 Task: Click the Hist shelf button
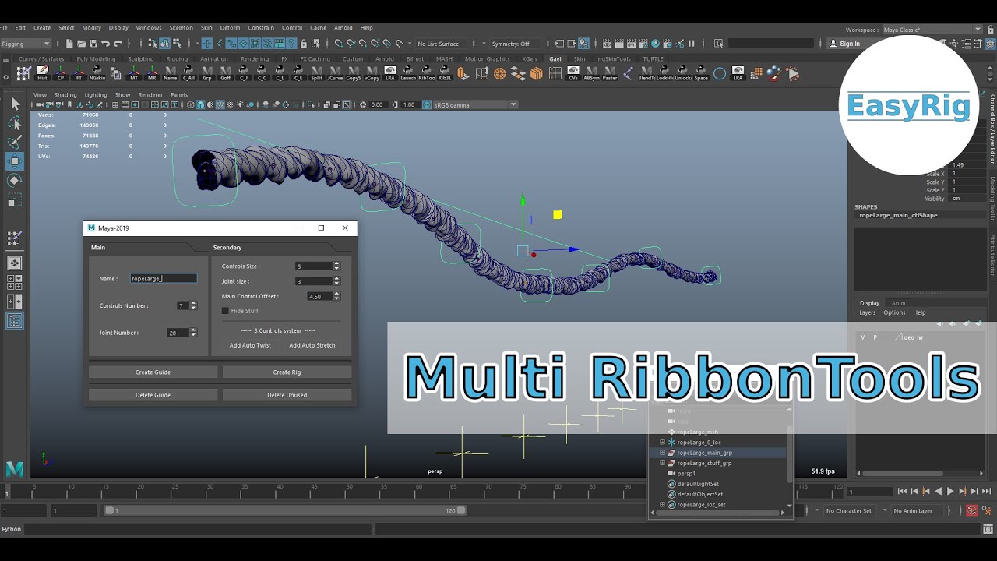tap(42, 74)
